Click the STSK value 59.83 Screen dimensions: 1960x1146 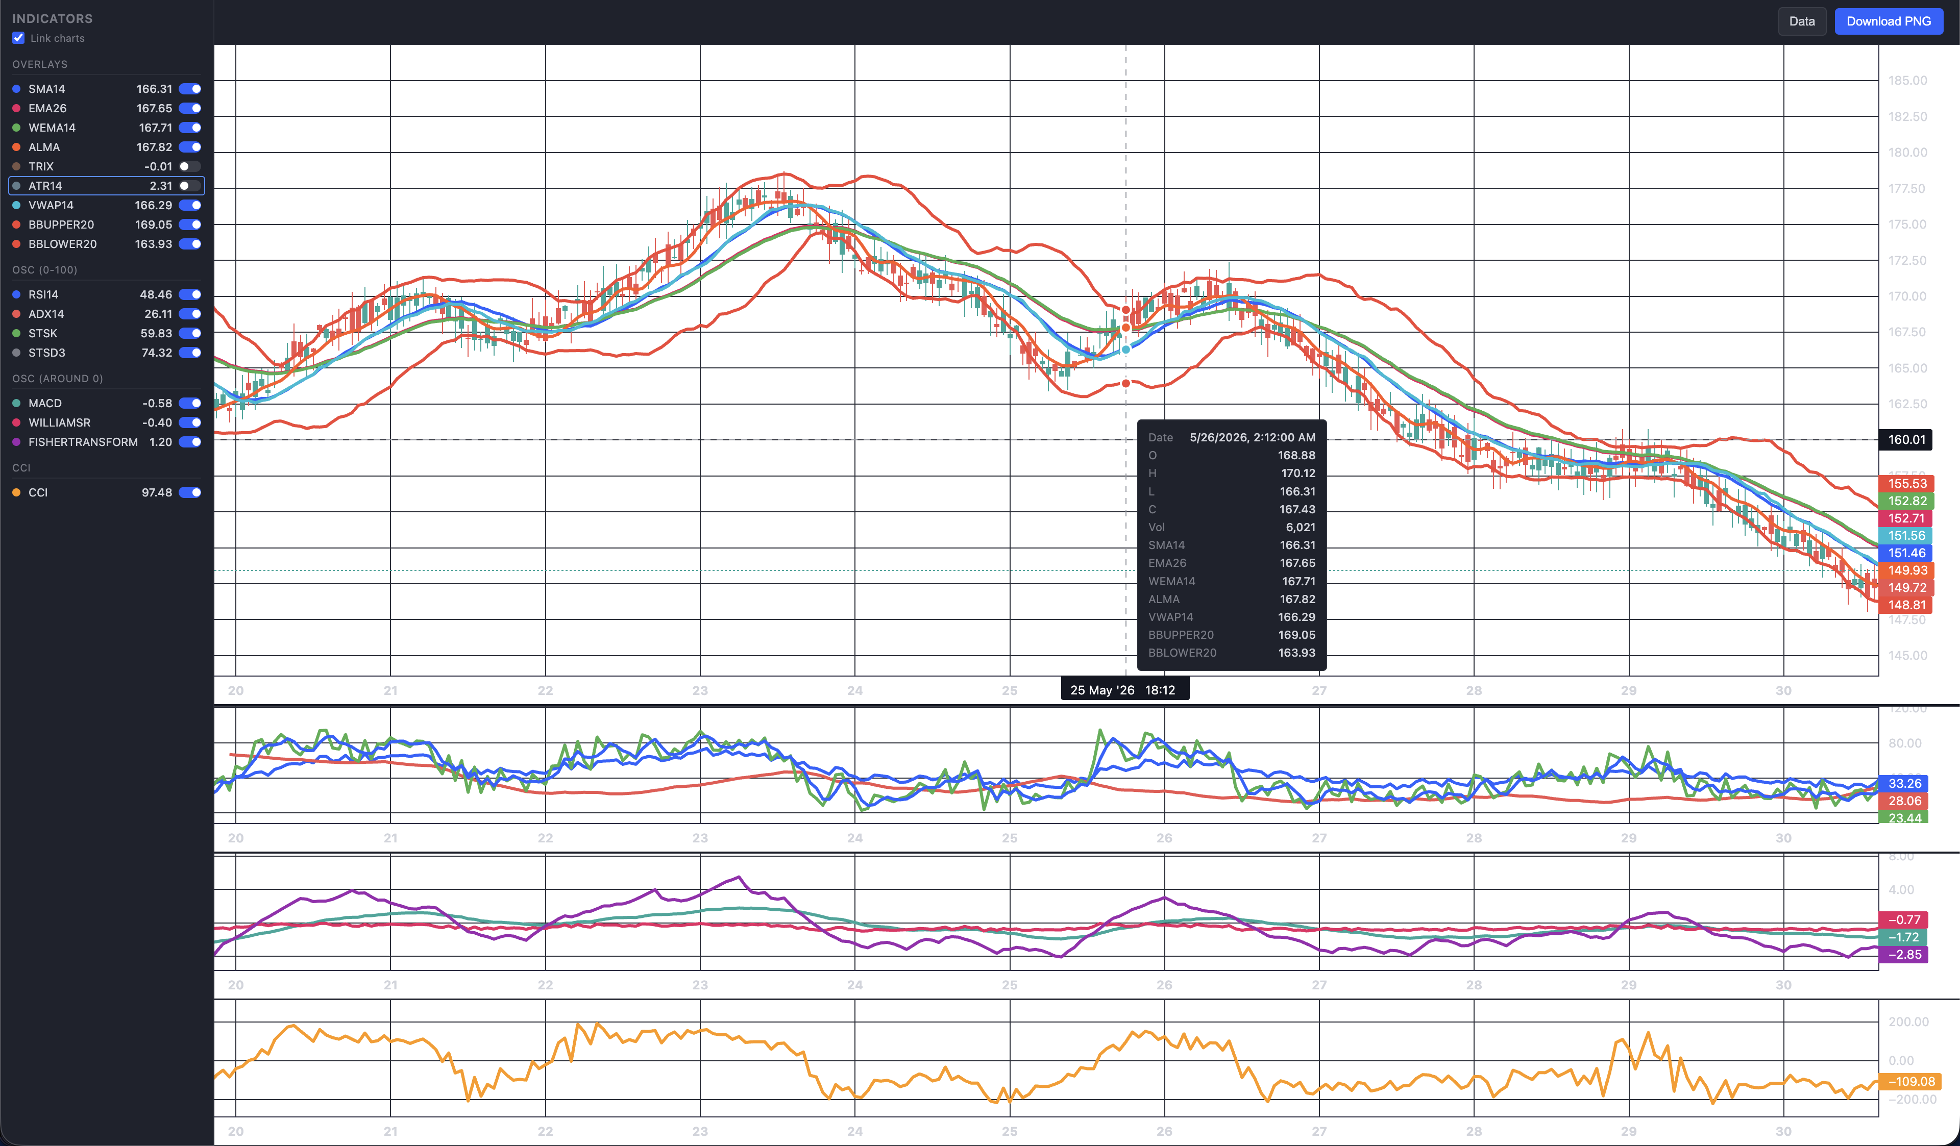click(x=156, y=334)
